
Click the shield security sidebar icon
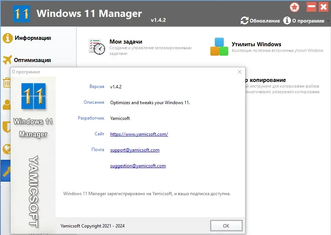[x=6, y=127]
